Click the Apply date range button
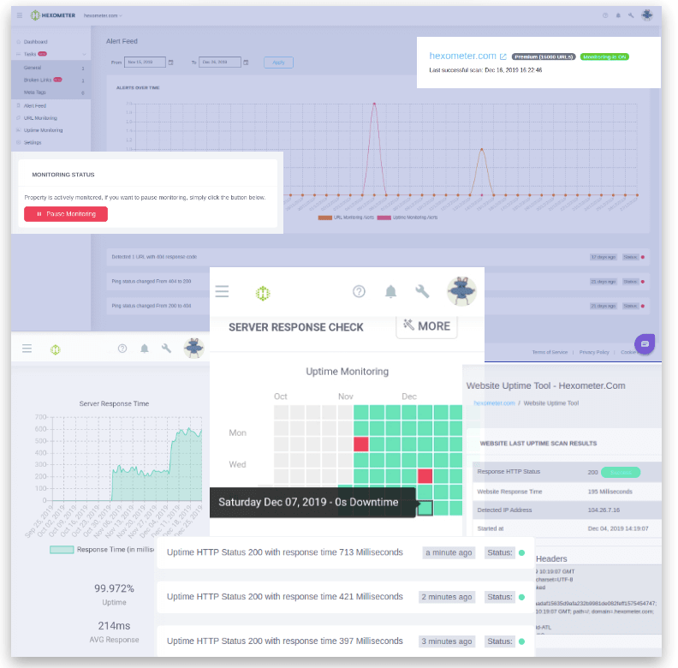The image size is (678, 668). point(278,63)
